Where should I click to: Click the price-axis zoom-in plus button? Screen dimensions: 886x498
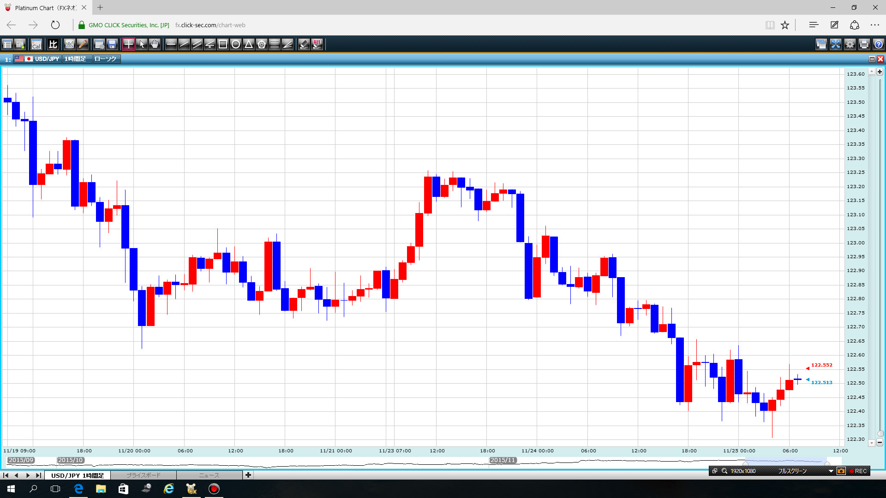click(880, 72)
